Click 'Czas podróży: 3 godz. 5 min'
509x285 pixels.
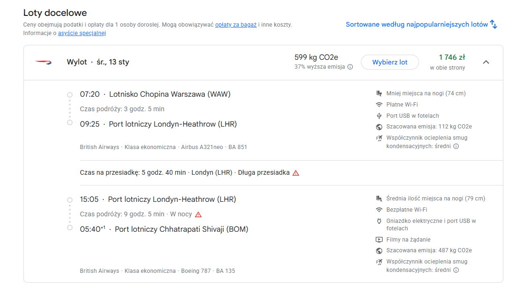(122, 109)
